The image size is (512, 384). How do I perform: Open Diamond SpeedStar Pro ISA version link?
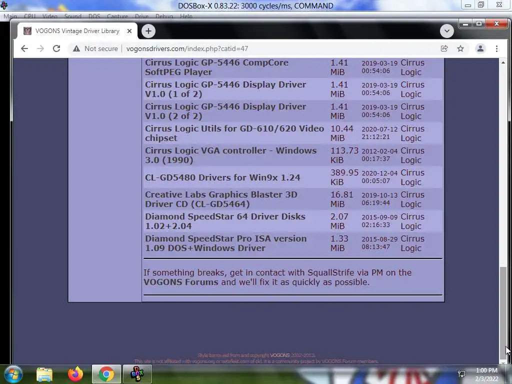(226, 243)
